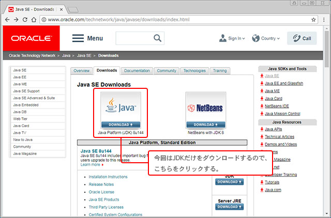
Task: Click the Java breadcrumb link
Action: click(66, 56)
